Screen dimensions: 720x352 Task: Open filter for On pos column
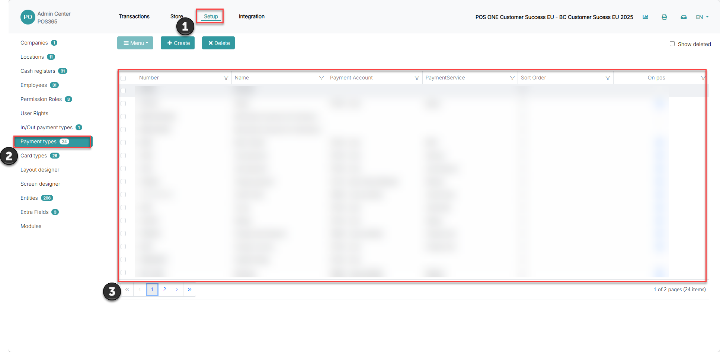point(703,78)
